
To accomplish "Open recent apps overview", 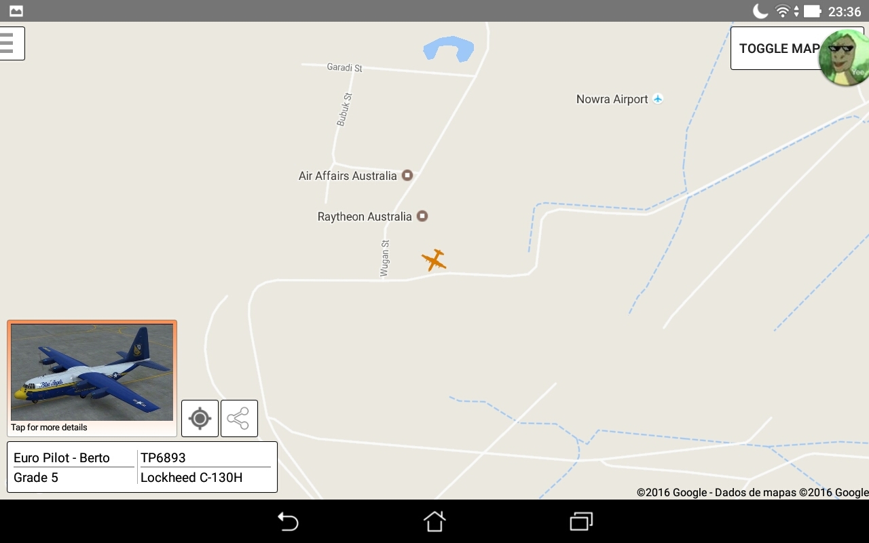I will [x=581, y=521].
